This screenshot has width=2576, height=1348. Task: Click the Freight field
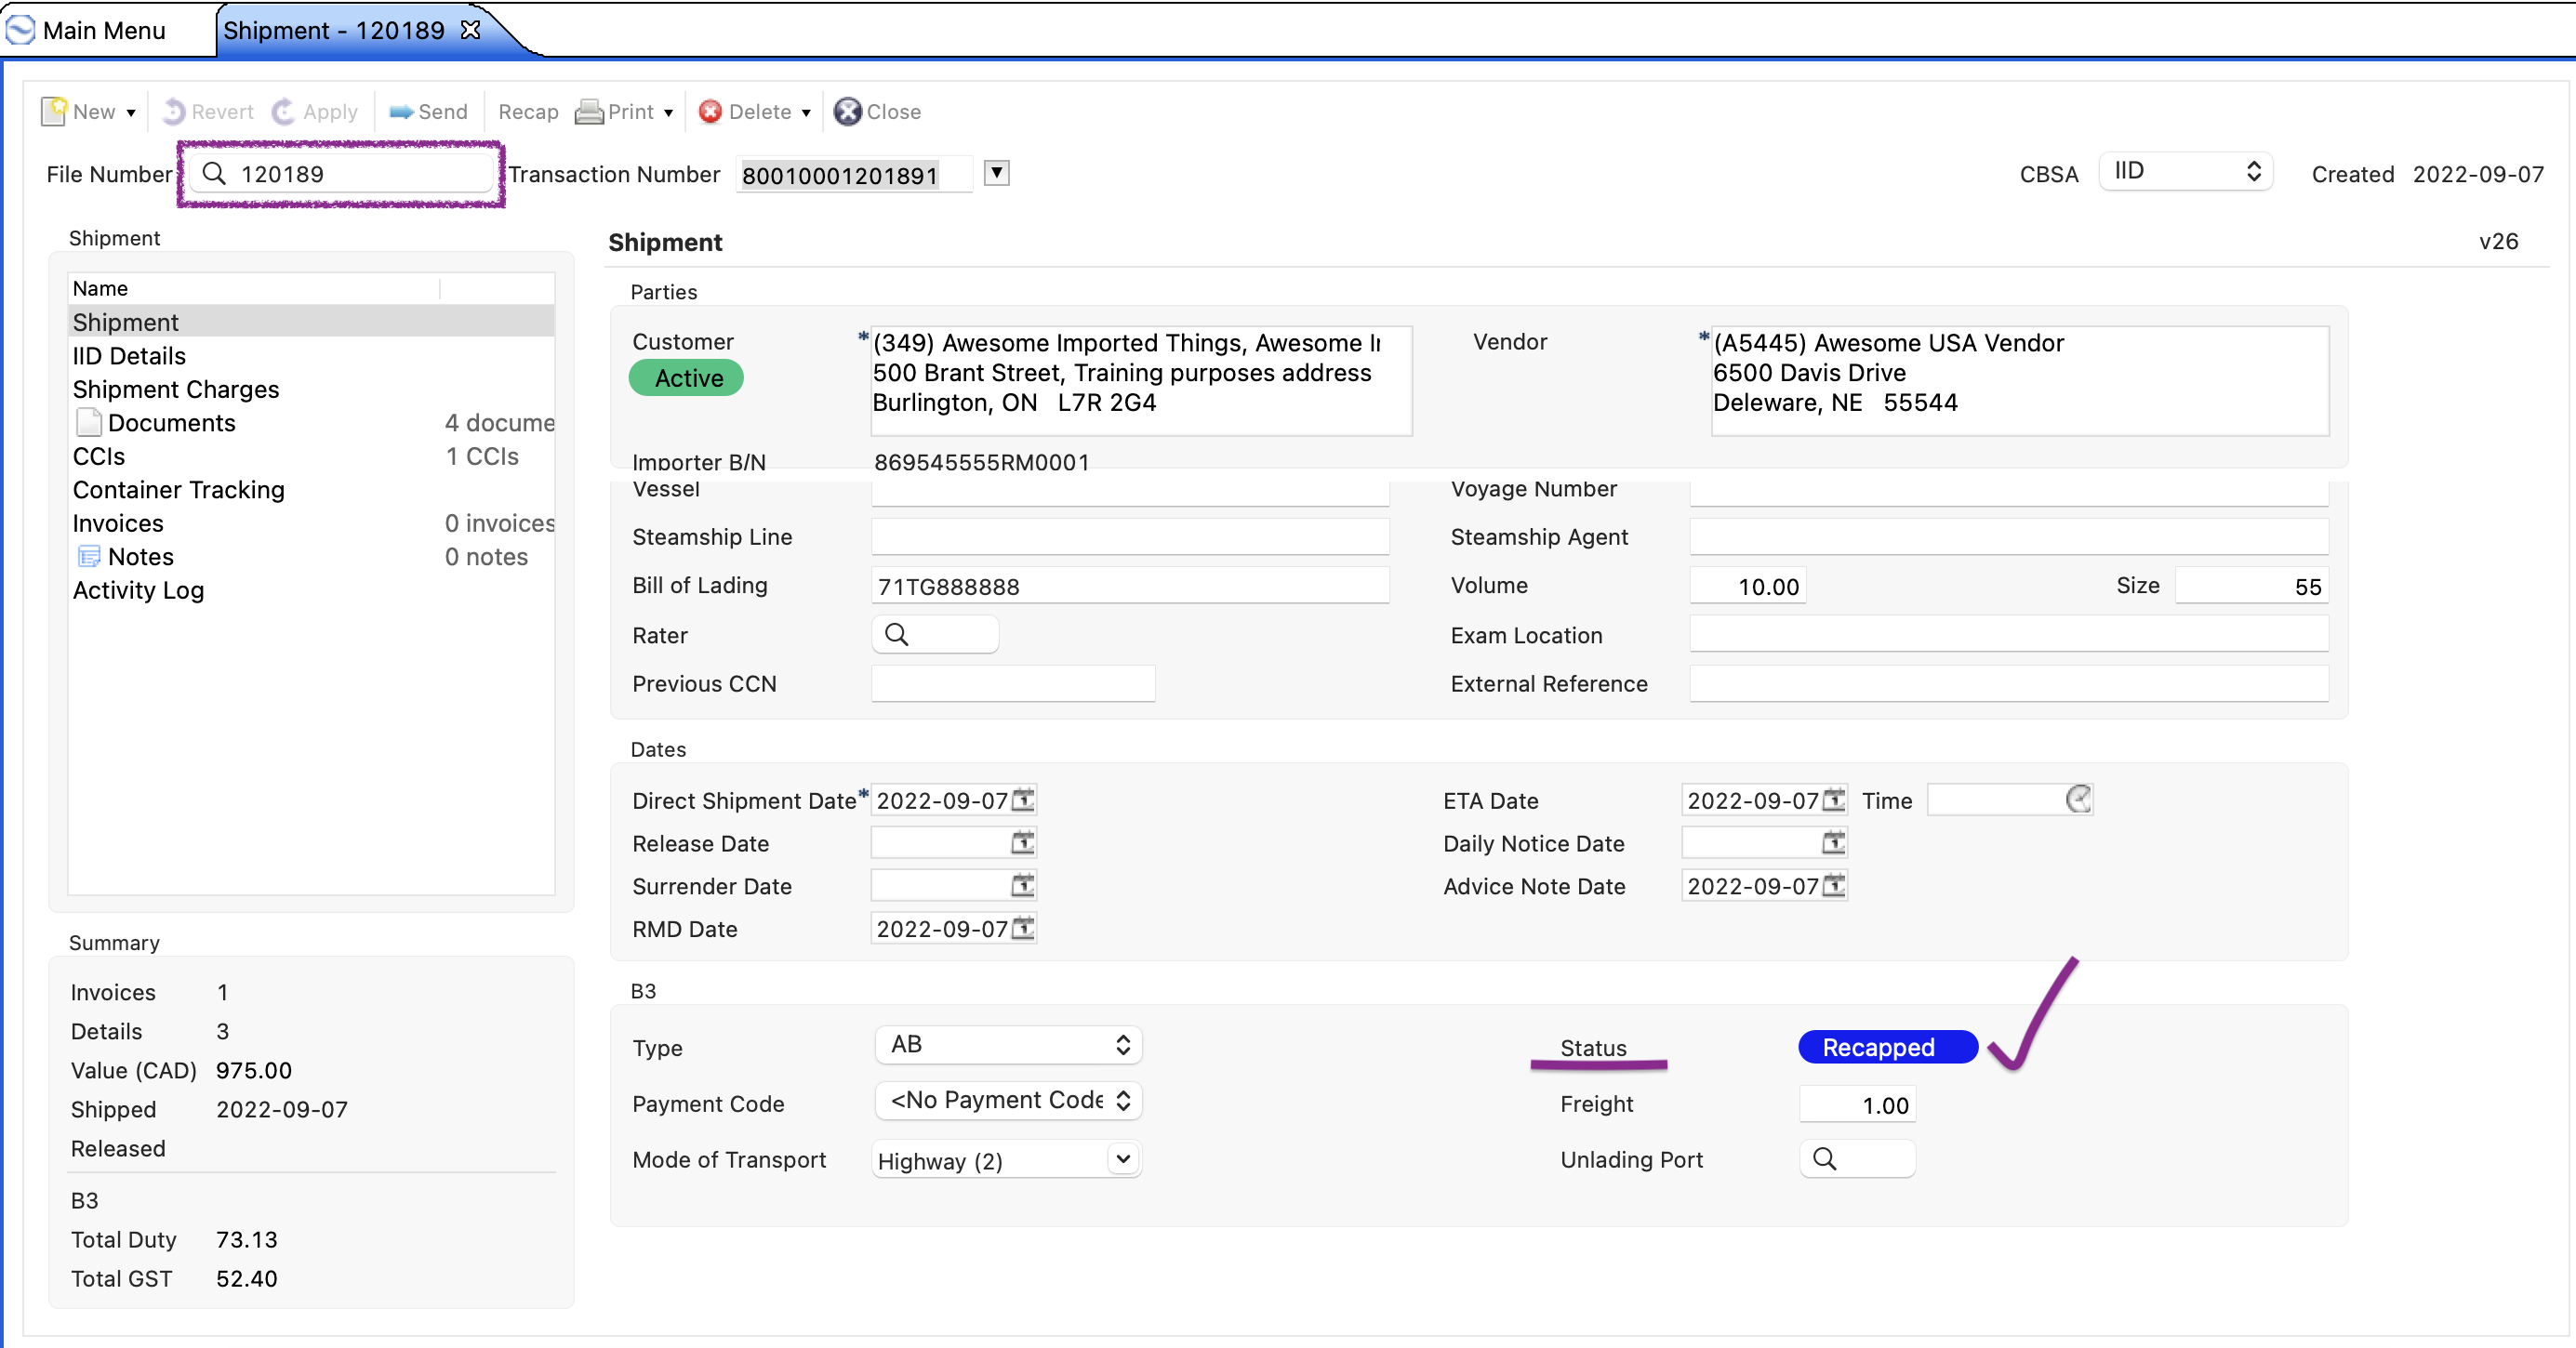[1857, 1104]
